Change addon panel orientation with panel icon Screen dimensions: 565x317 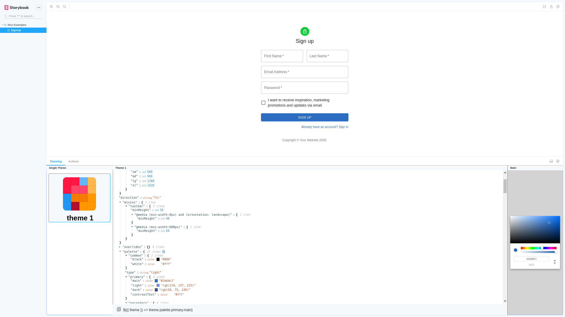tap(551, 161)
